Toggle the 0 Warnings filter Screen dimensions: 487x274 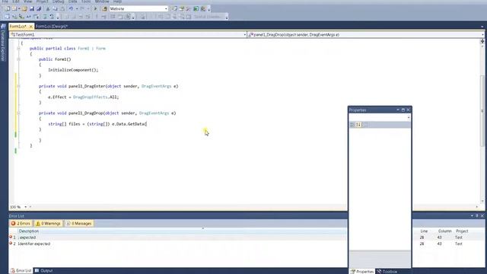(x=48, y=223)
